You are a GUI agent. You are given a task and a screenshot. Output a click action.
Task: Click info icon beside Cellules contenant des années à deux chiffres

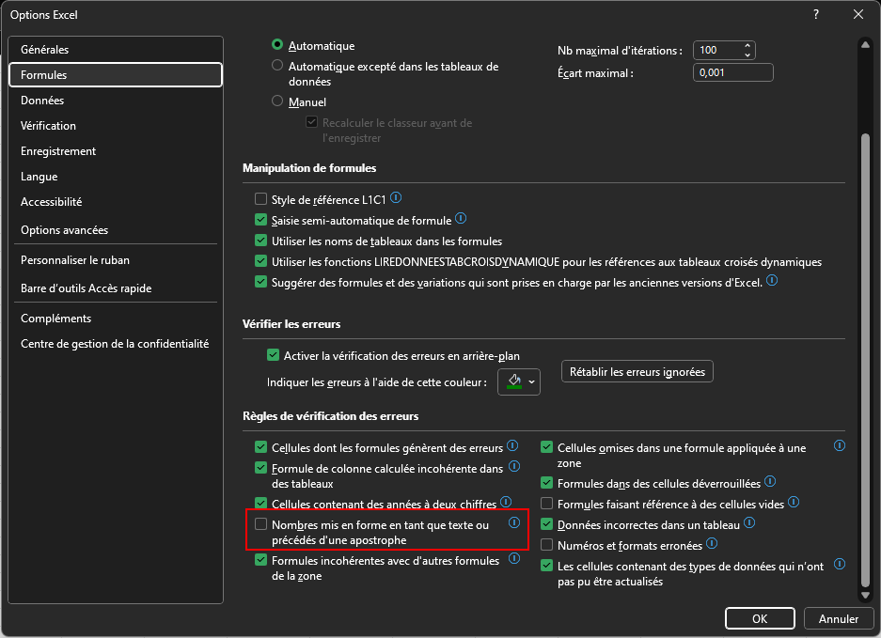click(x=506, y=503)
